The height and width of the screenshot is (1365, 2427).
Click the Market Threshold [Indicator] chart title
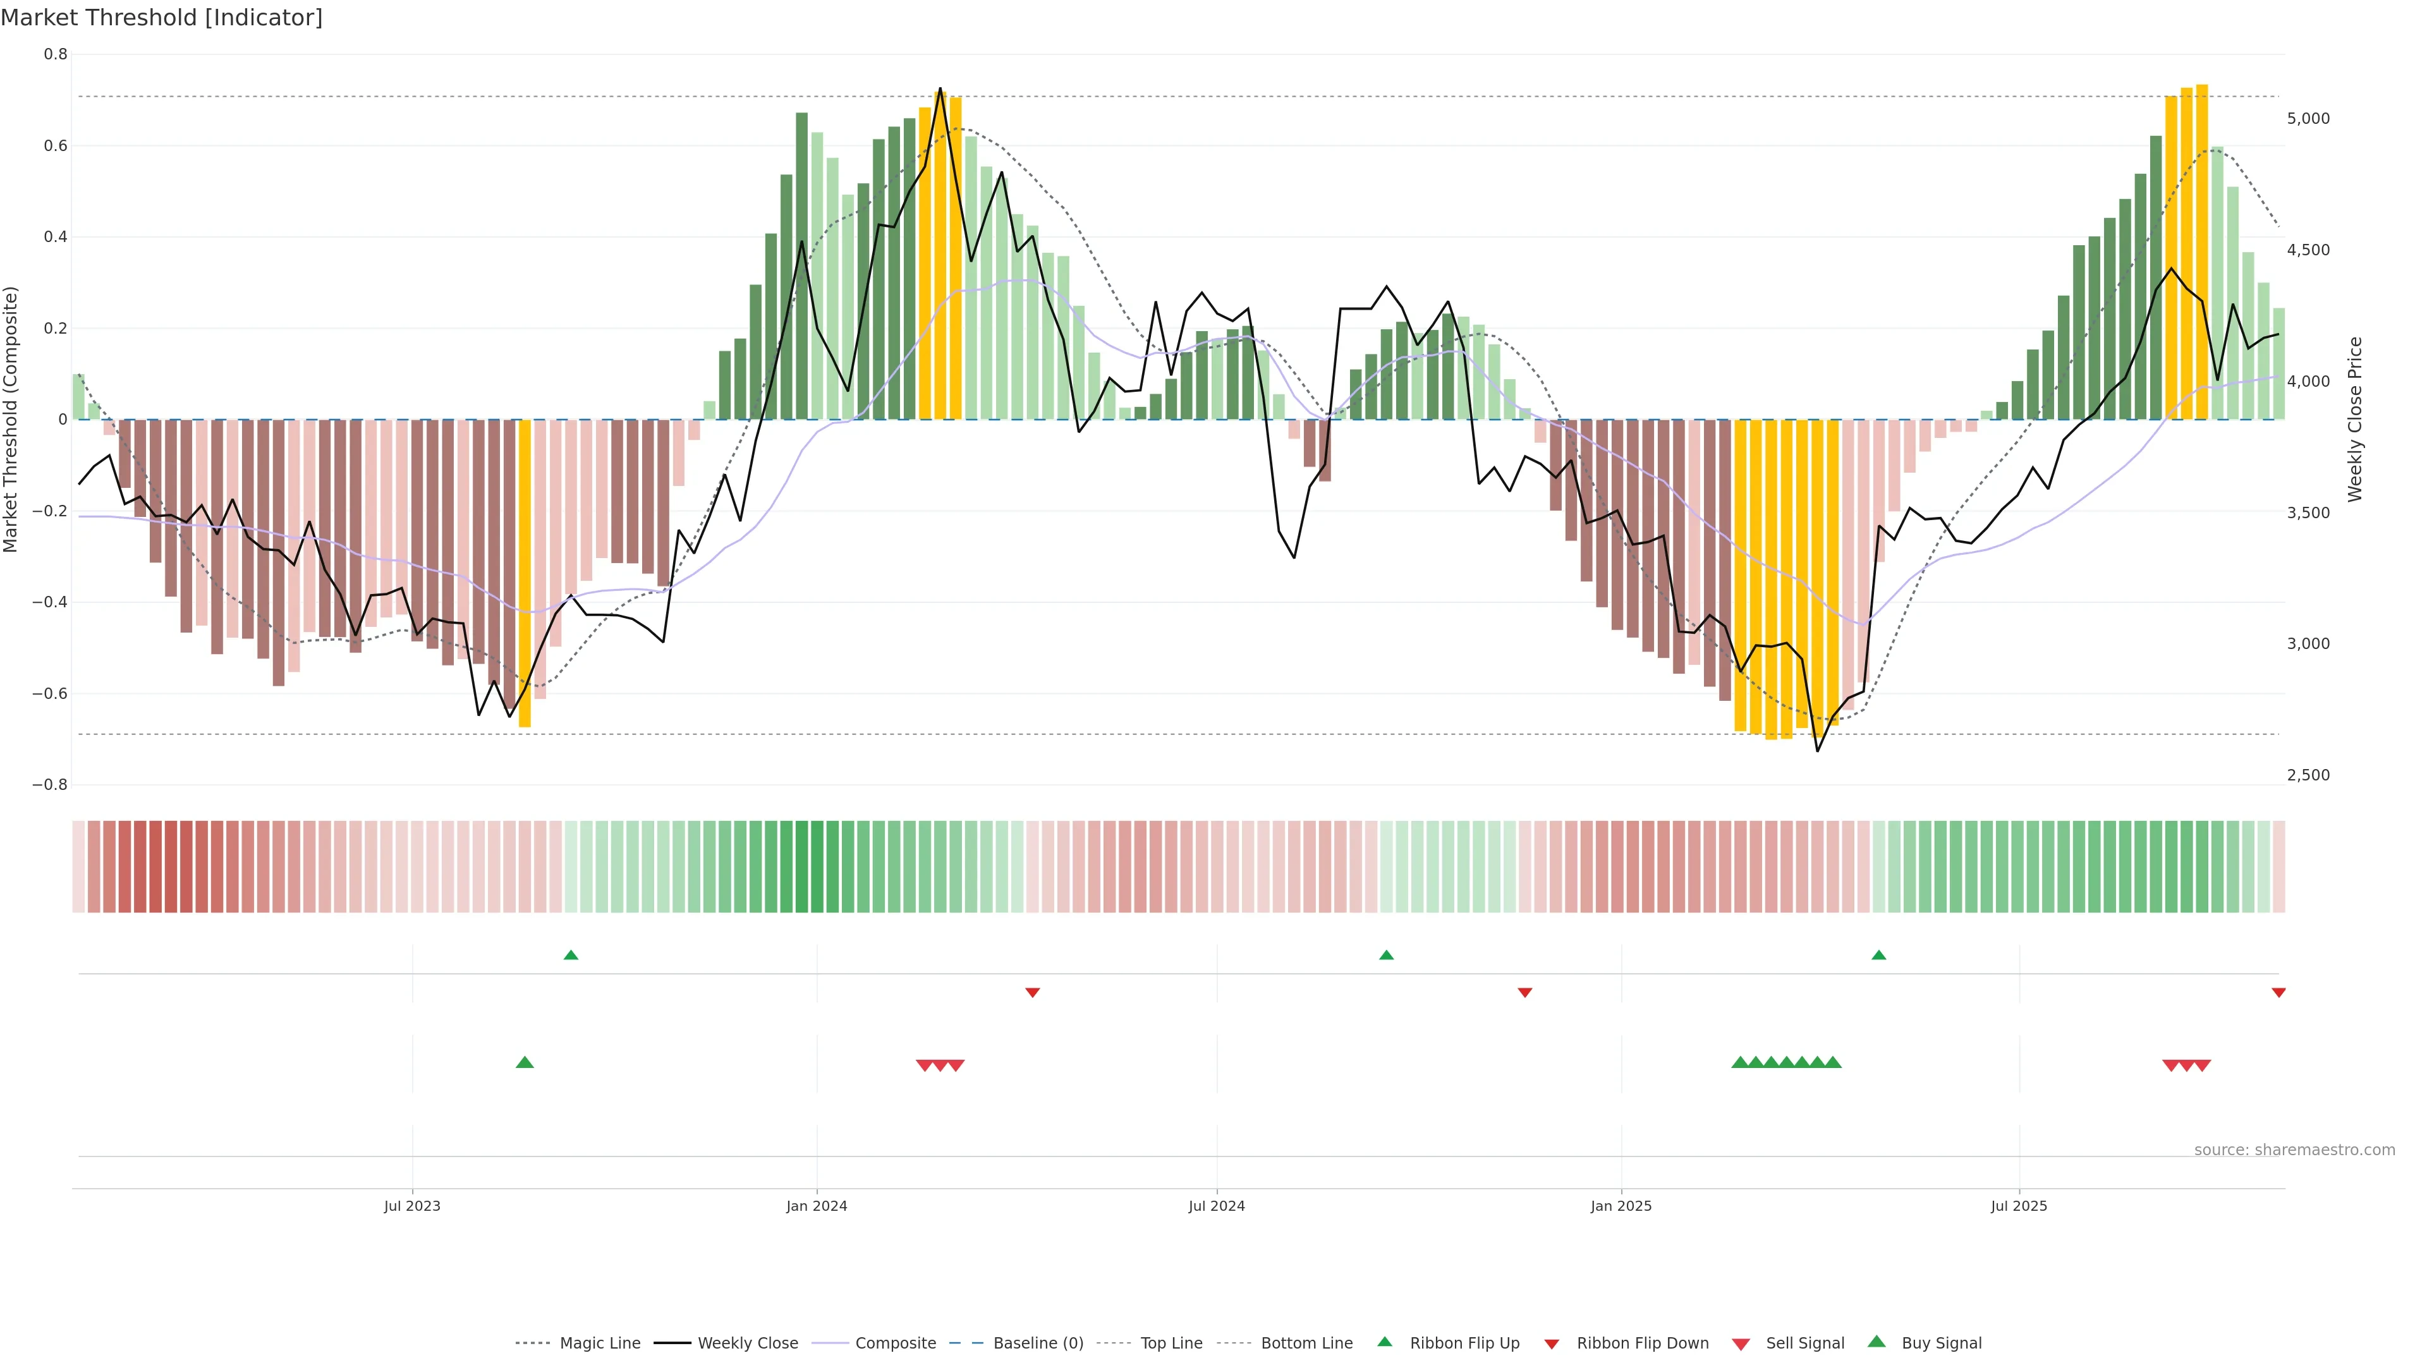162,18
